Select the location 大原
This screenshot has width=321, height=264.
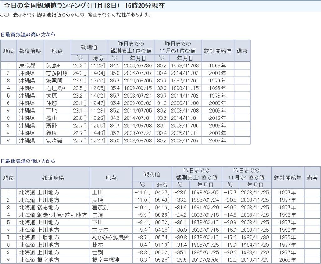(x=51, y=95)
